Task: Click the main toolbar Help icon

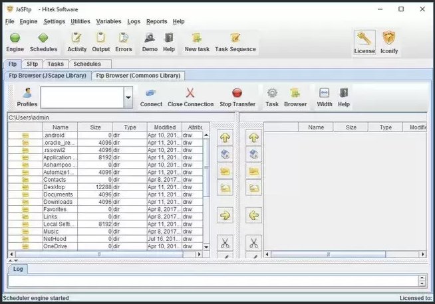Action: coord(169,38)
